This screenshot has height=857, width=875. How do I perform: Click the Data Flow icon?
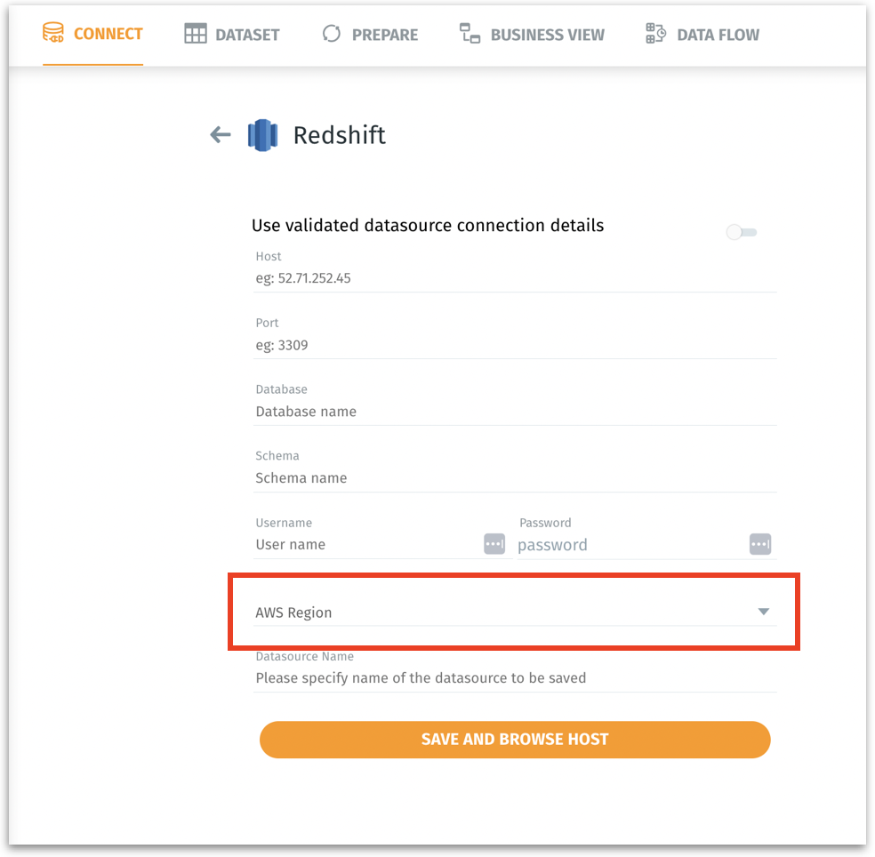tap(655, 35)
